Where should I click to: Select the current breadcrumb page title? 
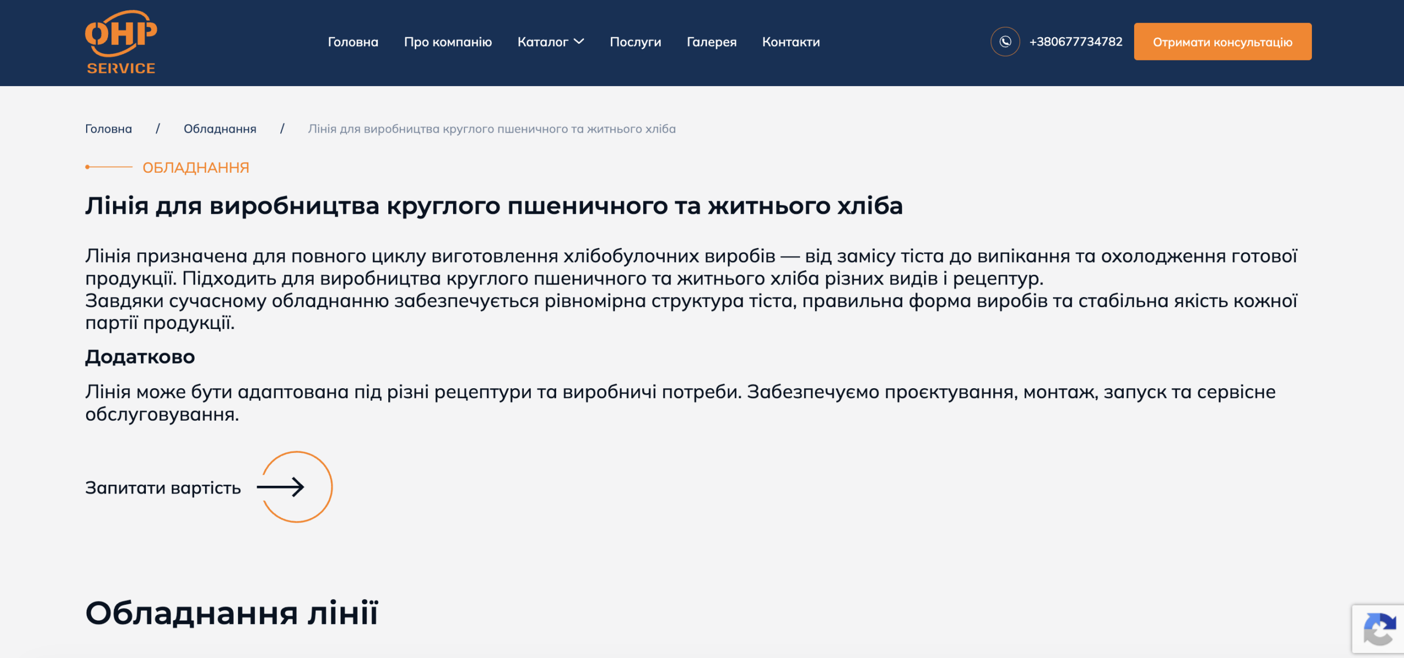tap(492, 129)
